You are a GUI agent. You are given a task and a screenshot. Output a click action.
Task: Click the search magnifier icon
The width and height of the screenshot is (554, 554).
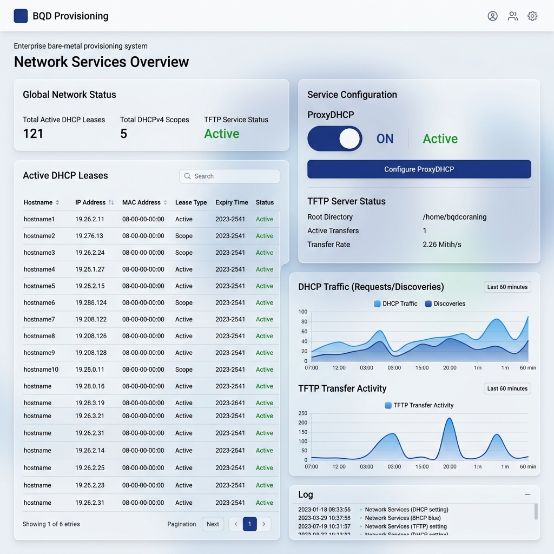pyautogui.click(x=188, y=176)
